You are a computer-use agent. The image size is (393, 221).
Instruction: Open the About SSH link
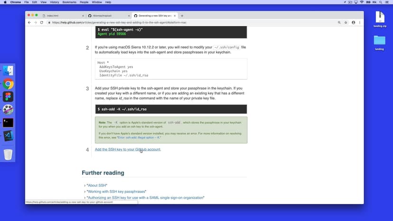coord(97,185)
